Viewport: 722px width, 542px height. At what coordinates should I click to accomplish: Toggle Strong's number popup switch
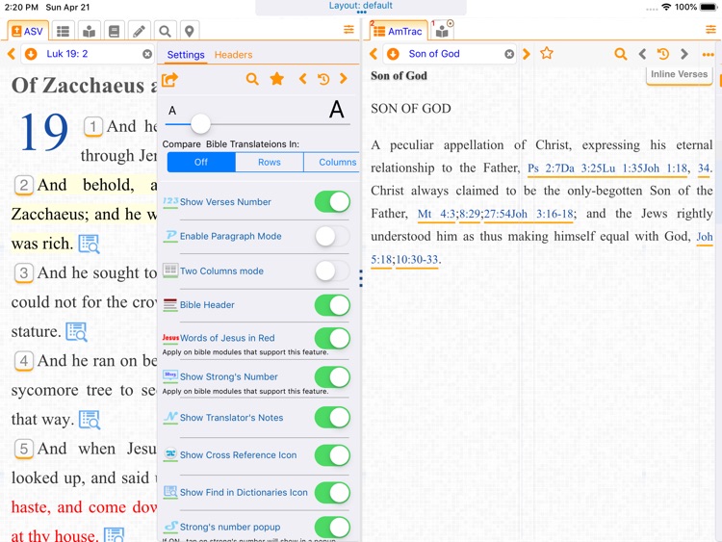coord(332,527)
